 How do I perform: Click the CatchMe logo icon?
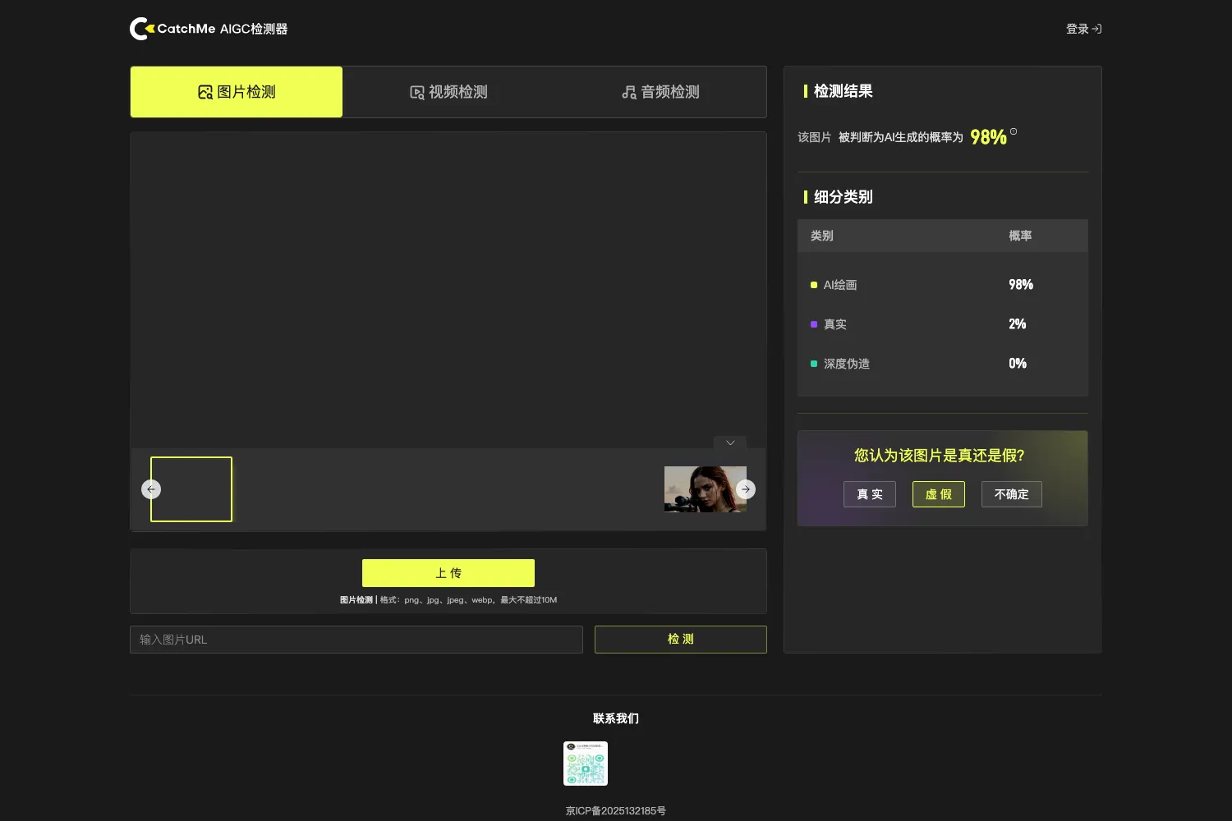pyautogui.click(x=141, y=29)
